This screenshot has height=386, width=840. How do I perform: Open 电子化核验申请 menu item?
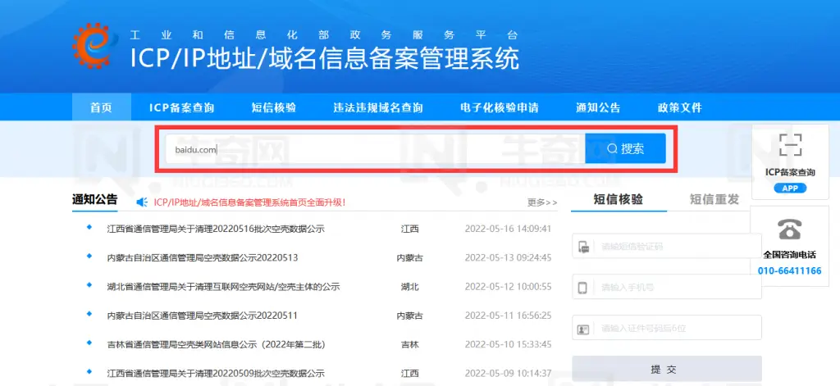[x=499, y=107]
